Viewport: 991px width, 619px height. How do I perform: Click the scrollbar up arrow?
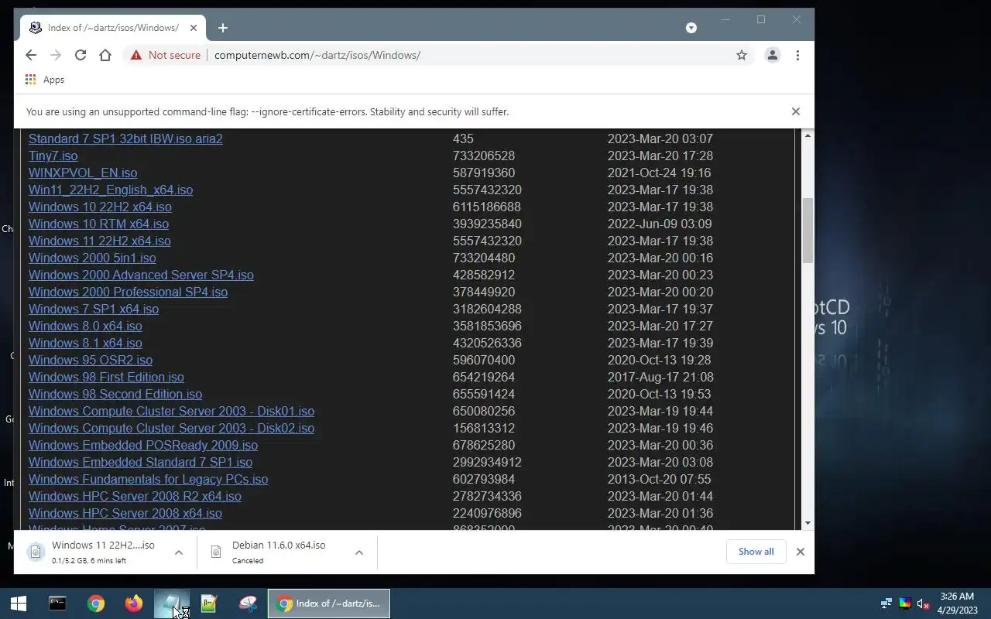(808, 135)
